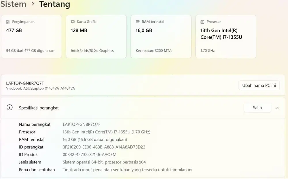Select the Tentang breadcrumb label
288x179 pixels.
(54, 4)
